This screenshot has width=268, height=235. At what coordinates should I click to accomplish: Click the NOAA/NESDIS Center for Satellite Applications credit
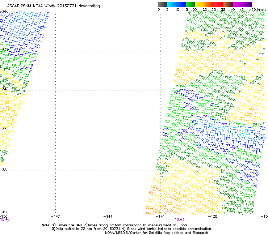pos(156,233)
